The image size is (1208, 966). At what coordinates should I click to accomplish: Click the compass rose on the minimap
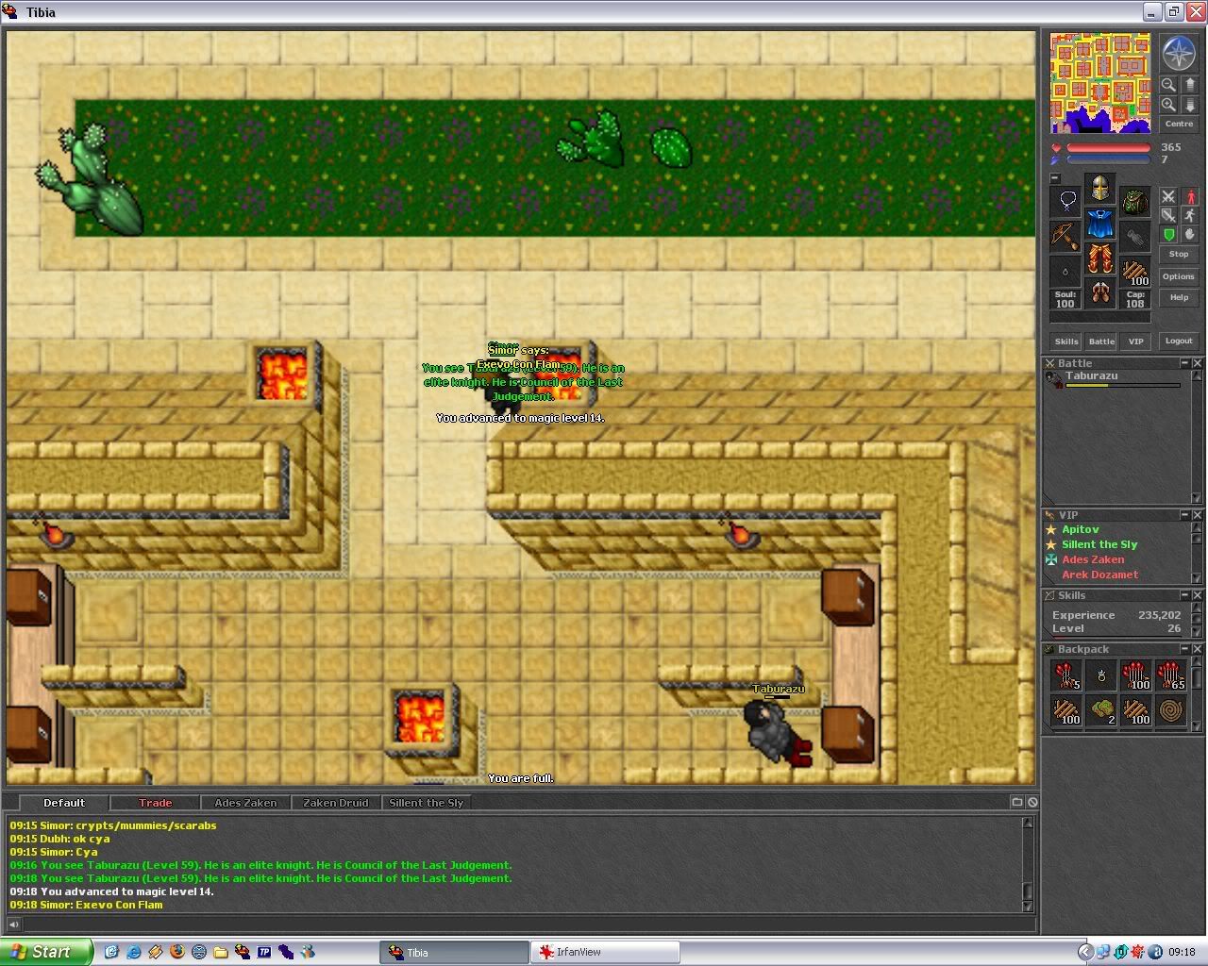(1179, 54)
